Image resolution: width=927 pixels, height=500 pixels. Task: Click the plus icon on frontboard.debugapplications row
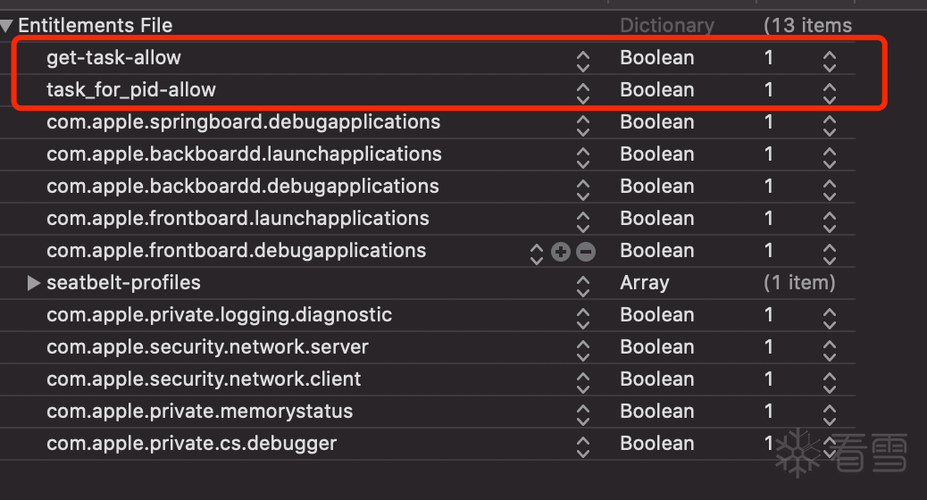pyautogui.click(x=561, y=252)
